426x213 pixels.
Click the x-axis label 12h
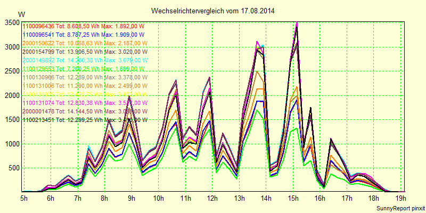tap(212, 198)
